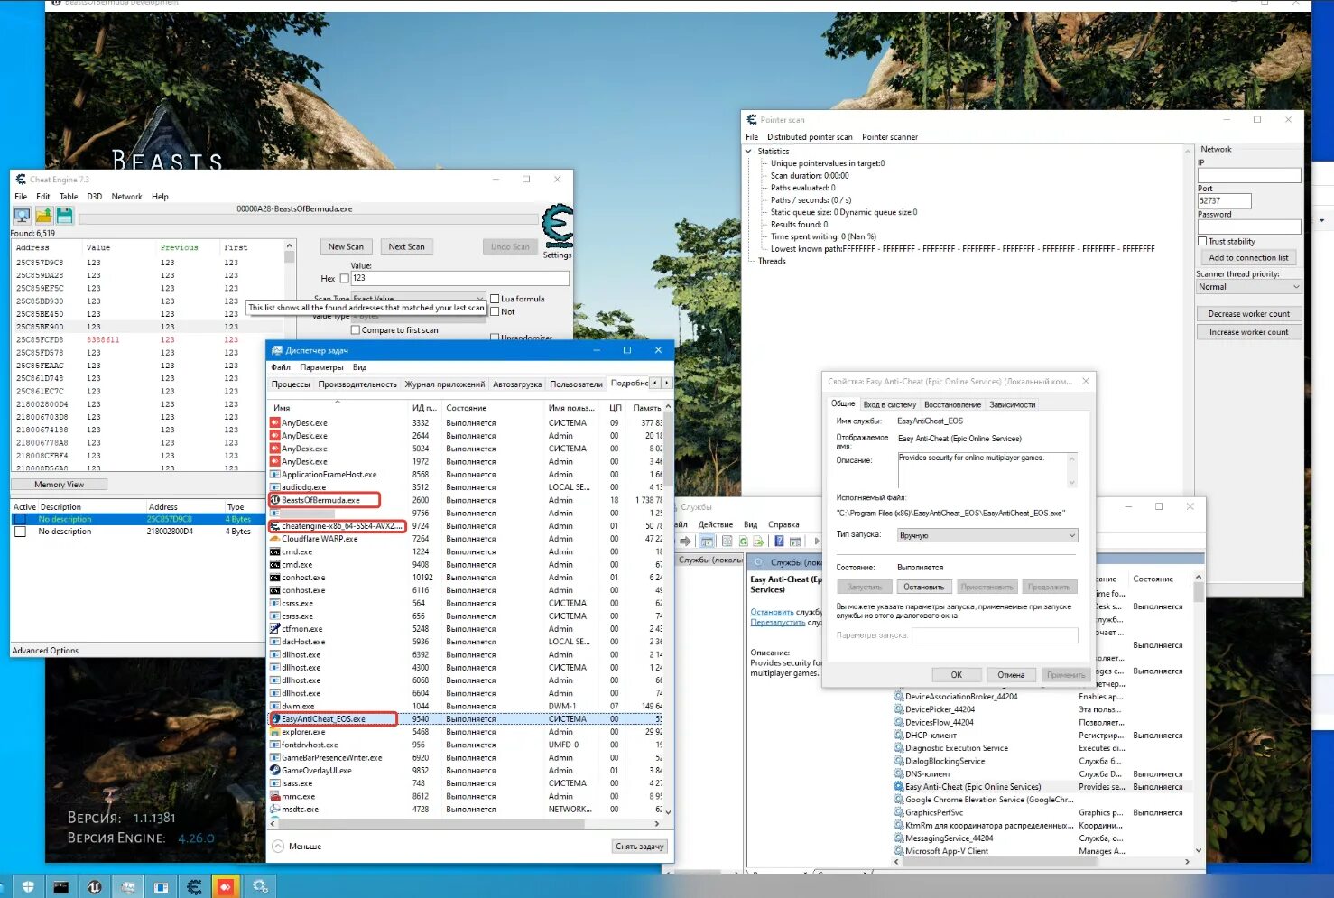Screen dimensions: 1334x898
Task: Click Add to connection list button
Action: point(1249,258)
